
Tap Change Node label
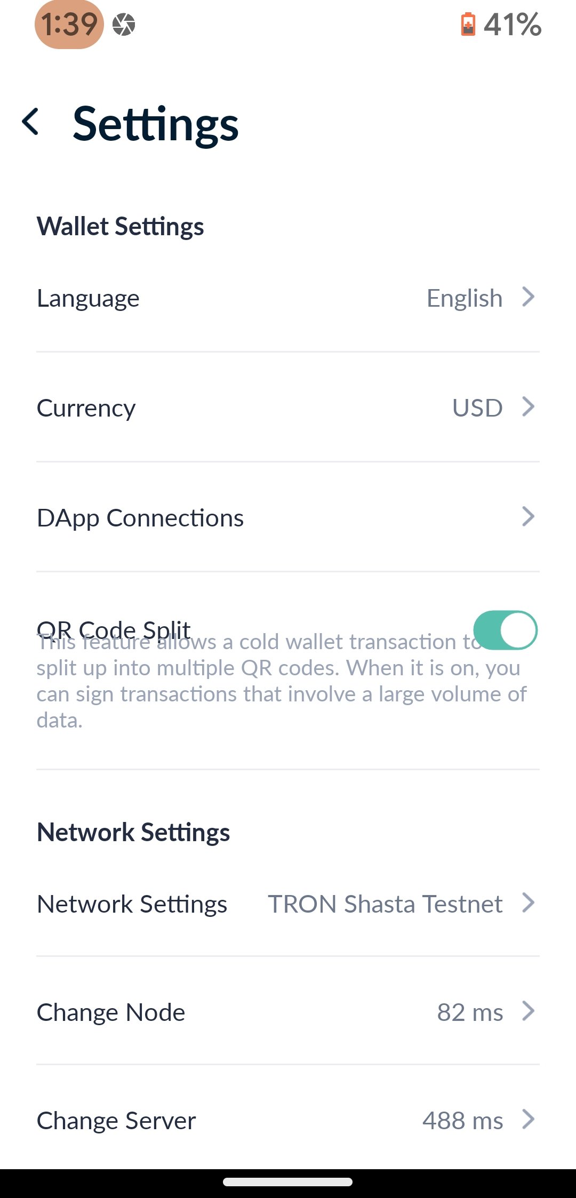111,1012
